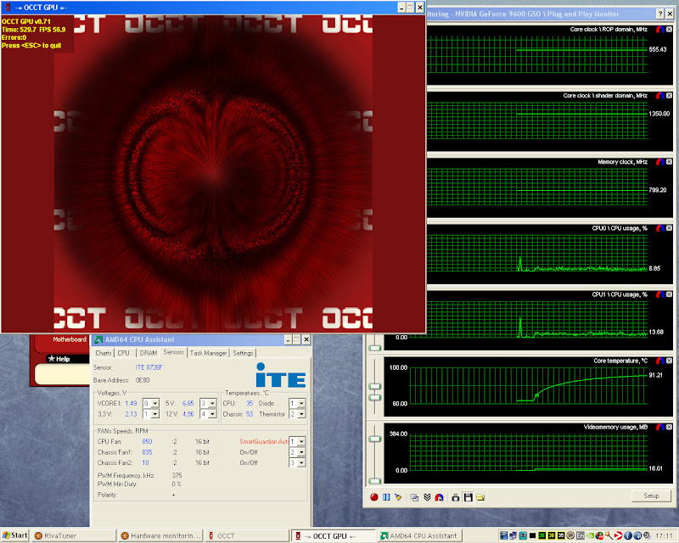The image size is (679, 543).
Task: Open the 12V voltage channel dropdown
Action: [x=212, y=414]
